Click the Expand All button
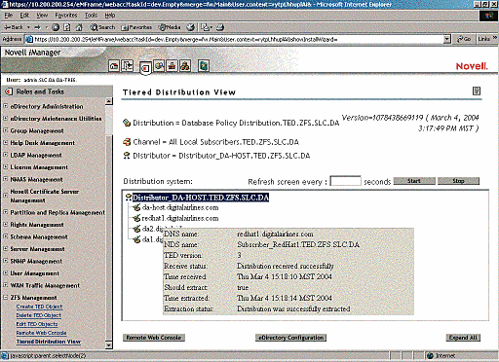This screenshot has height=362, width=499. click(463, 338)
